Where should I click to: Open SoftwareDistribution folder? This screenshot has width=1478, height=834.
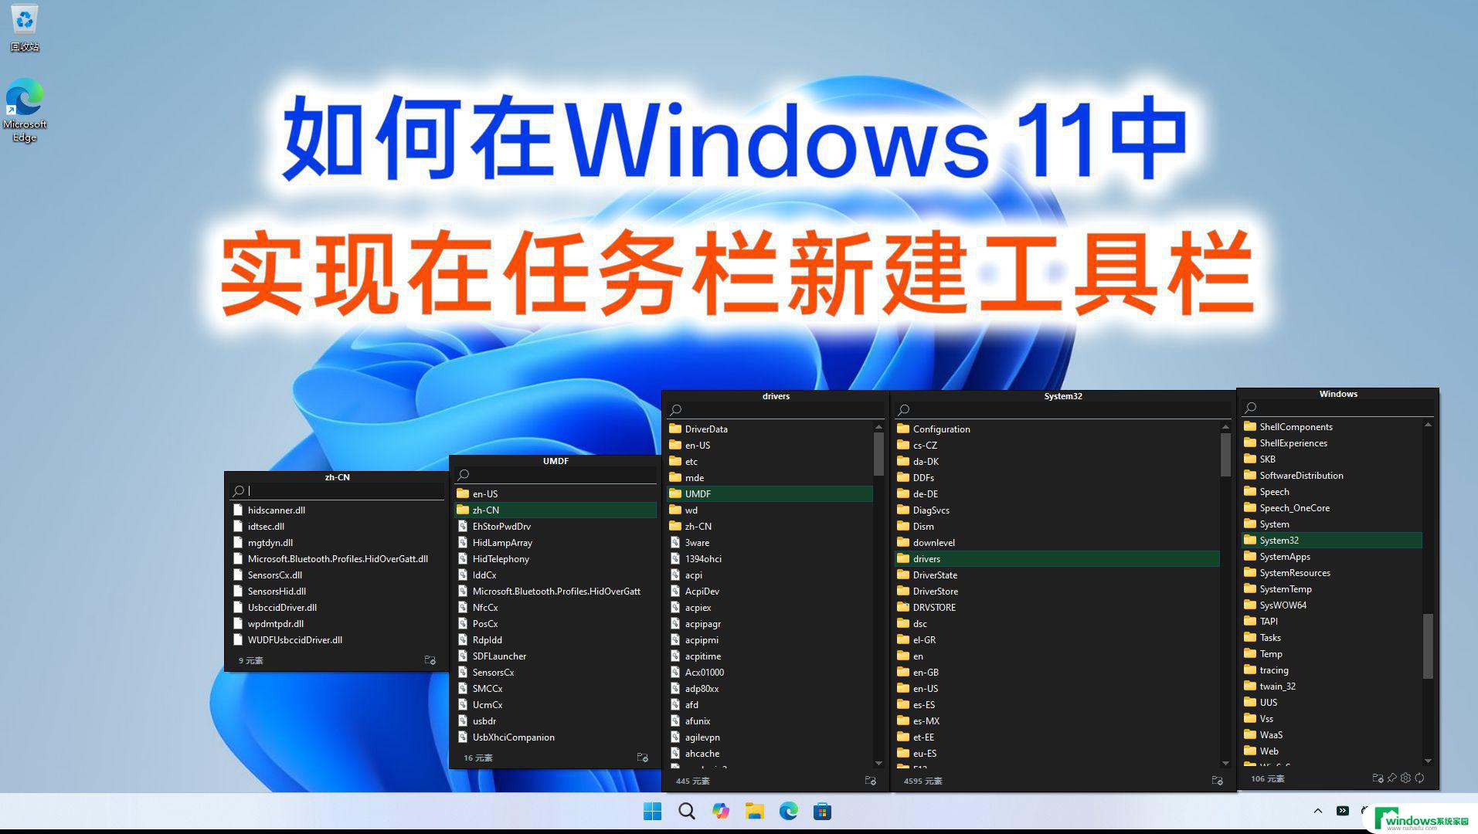pos(1332,476)
